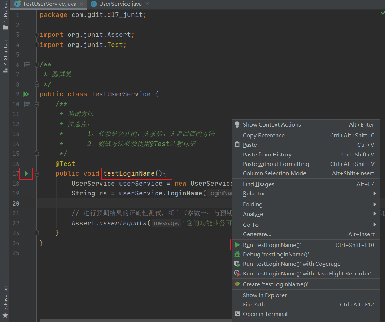Expand the Go To submenu
The width and height of the screenshot is (385, 322).
point(250,225)
